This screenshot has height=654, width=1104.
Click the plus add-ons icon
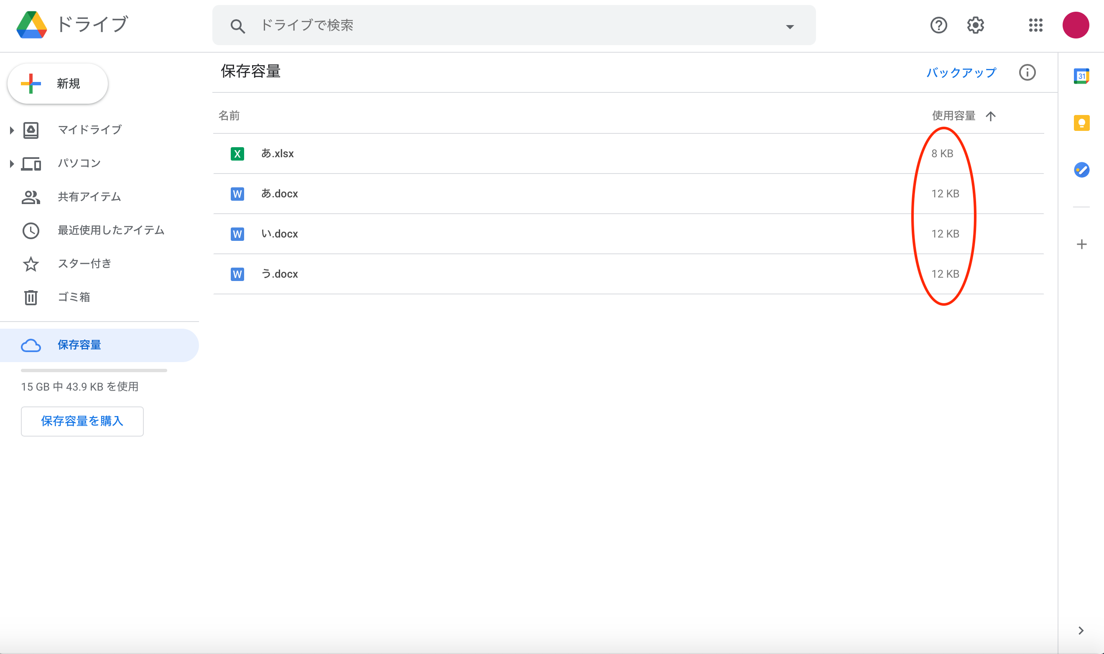coord(1081,245)
